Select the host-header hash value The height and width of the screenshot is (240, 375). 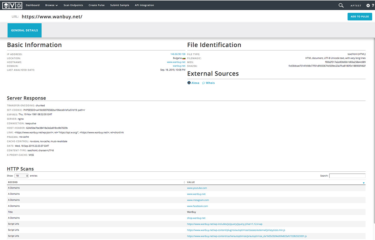point(47,128)
